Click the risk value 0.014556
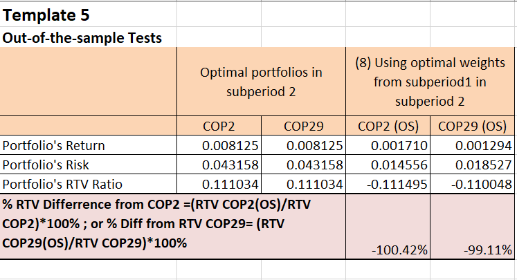 (x=388, y=165)
